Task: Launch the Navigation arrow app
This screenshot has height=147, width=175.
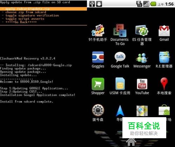Action: point(120,111)
